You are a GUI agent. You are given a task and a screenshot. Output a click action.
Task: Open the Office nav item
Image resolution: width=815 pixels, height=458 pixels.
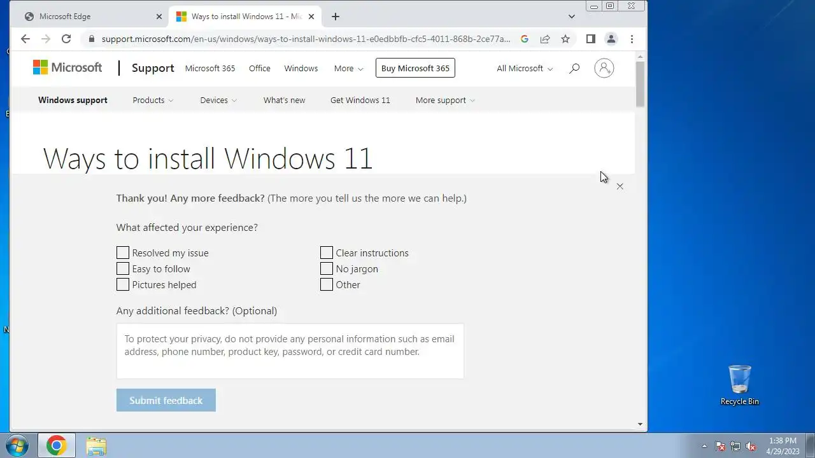pos(260,68)
